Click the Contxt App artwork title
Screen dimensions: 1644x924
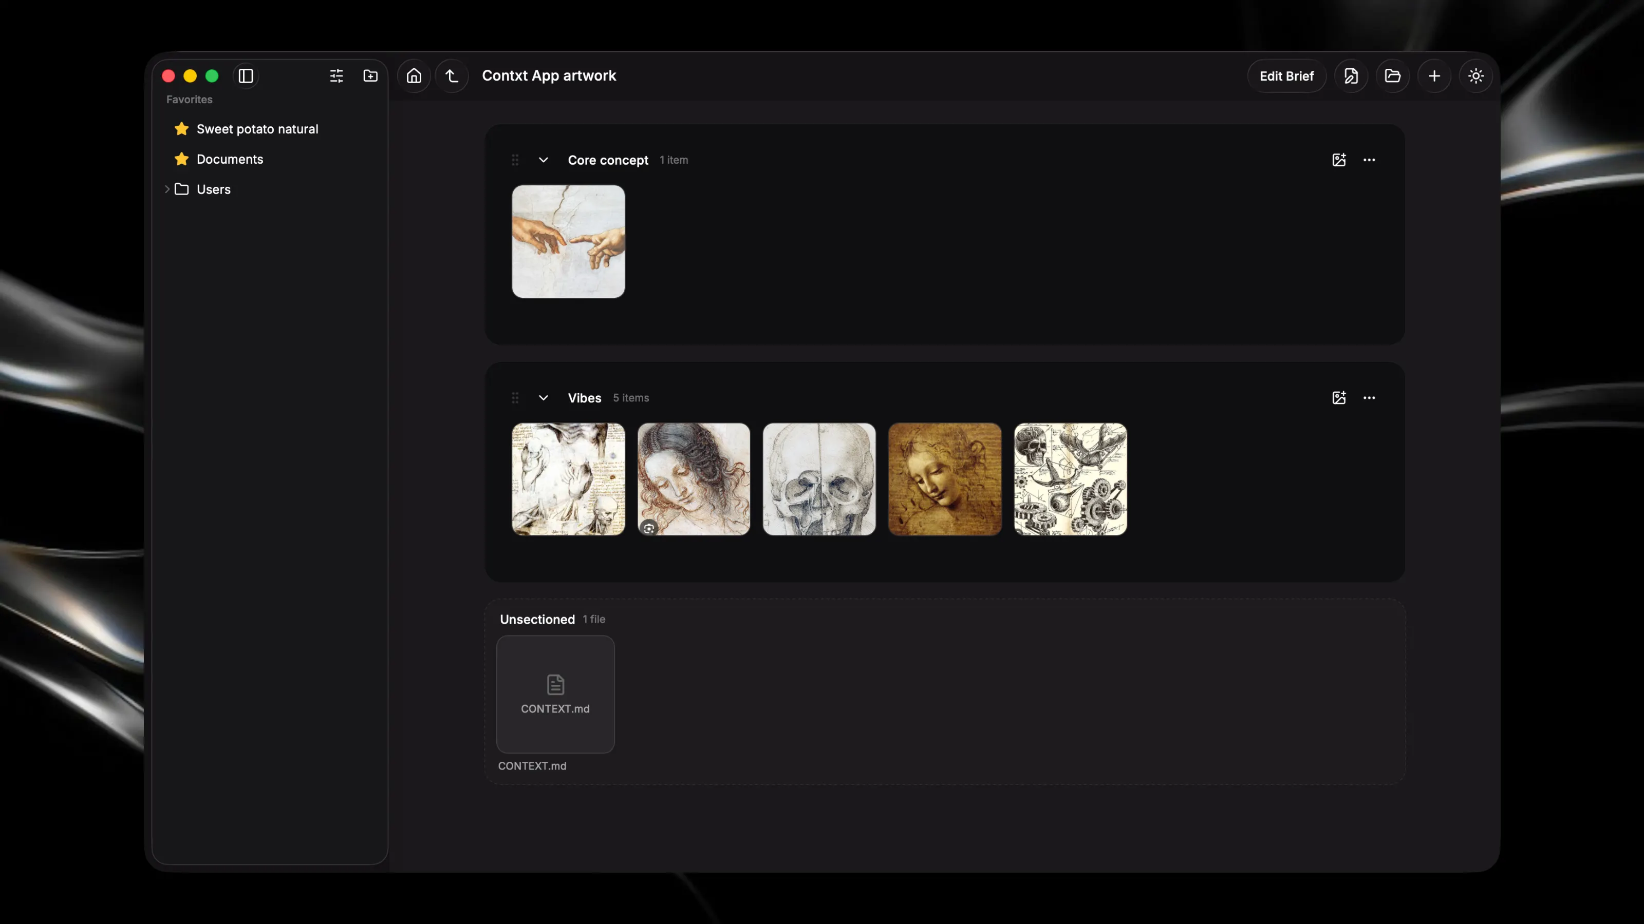549,76
